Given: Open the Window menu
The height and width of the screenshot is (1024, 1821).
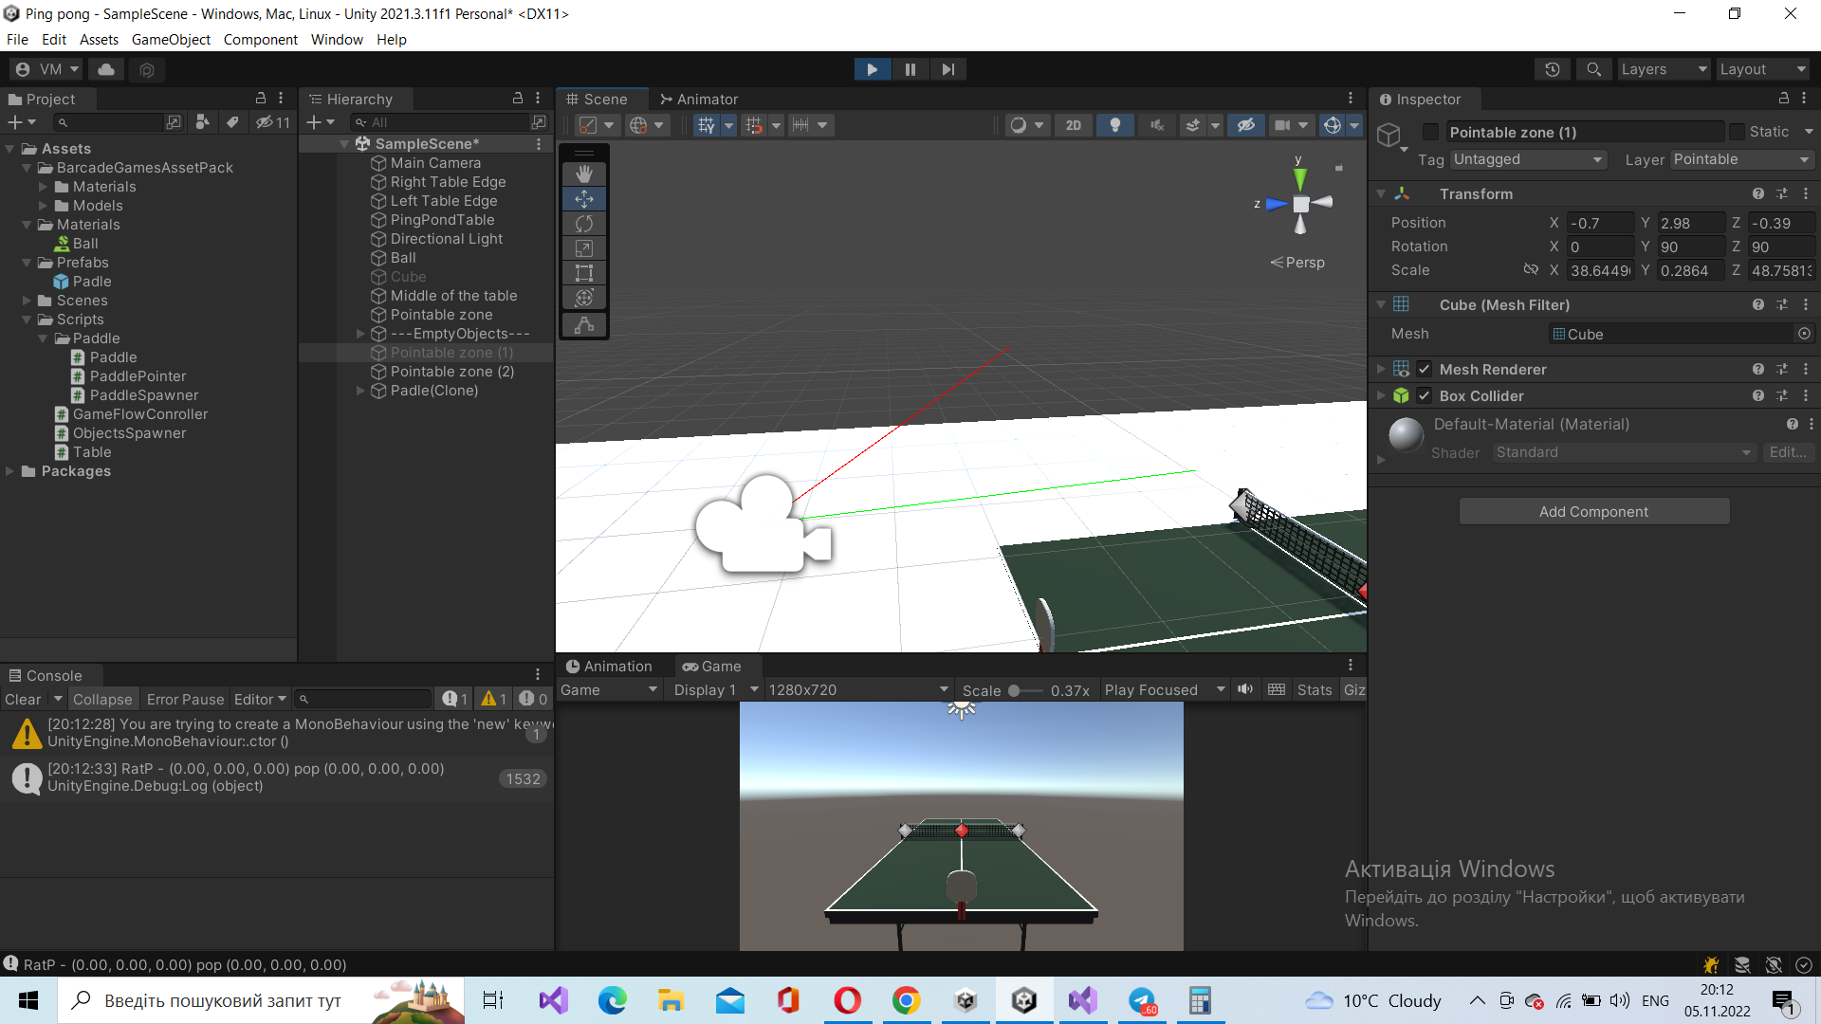Looking at the screenshot, I should (337, 40).
